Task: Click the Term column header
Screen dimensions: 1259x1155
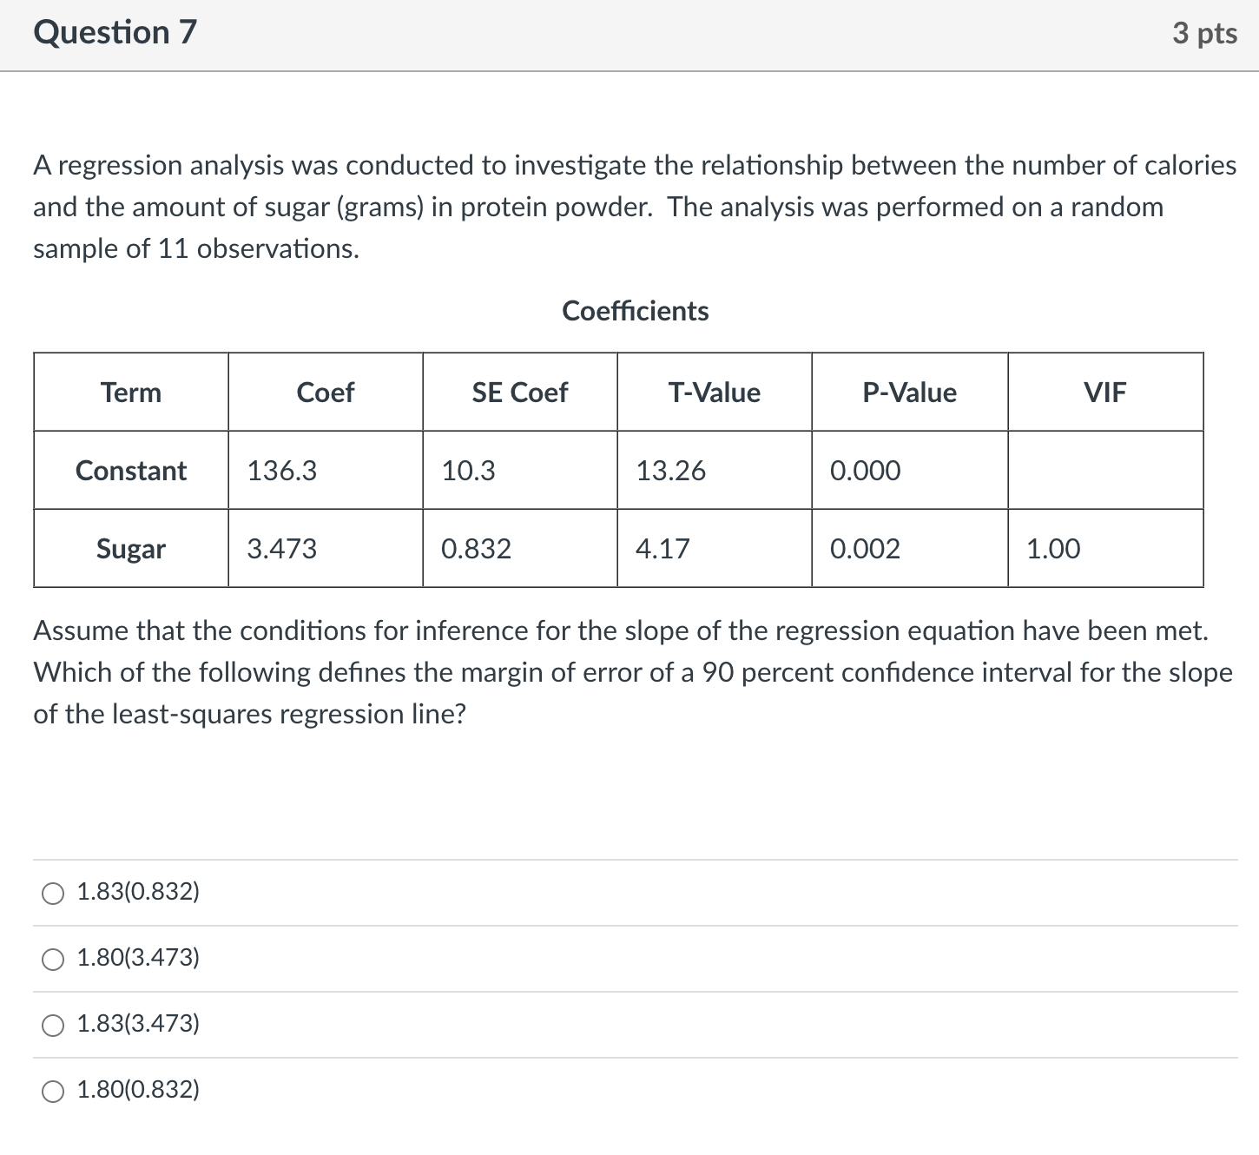Action: coord(130,392)
